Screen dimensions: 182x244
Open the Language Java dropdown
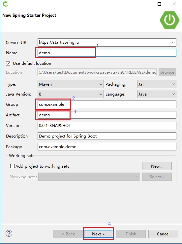[x=157, y=94]
